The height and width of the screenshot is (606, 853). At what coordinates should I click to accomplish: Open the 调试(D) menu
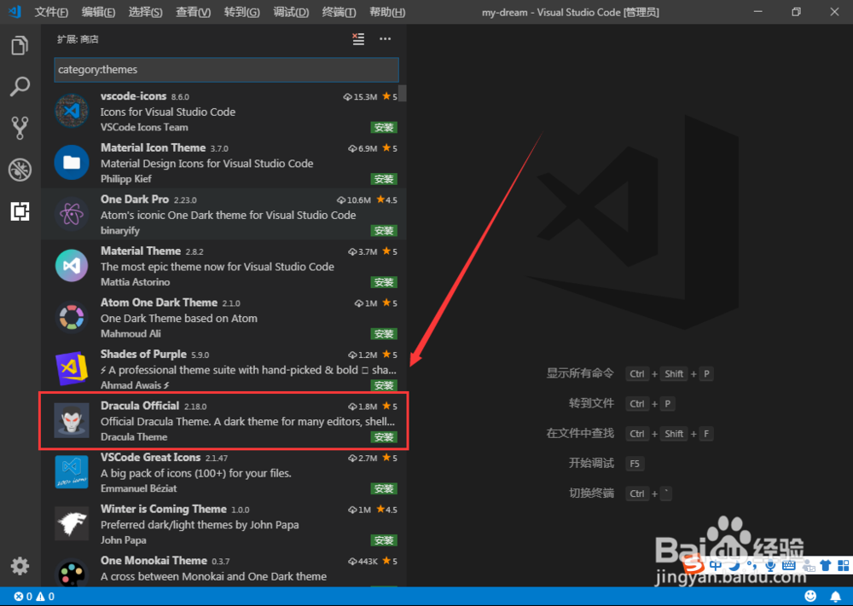(x=291, y=12)
